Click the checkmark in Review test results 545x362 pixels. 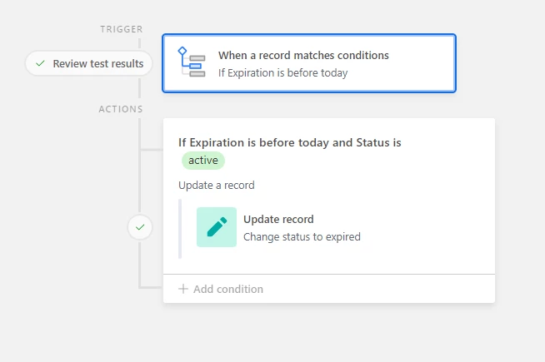pos(40,63)
